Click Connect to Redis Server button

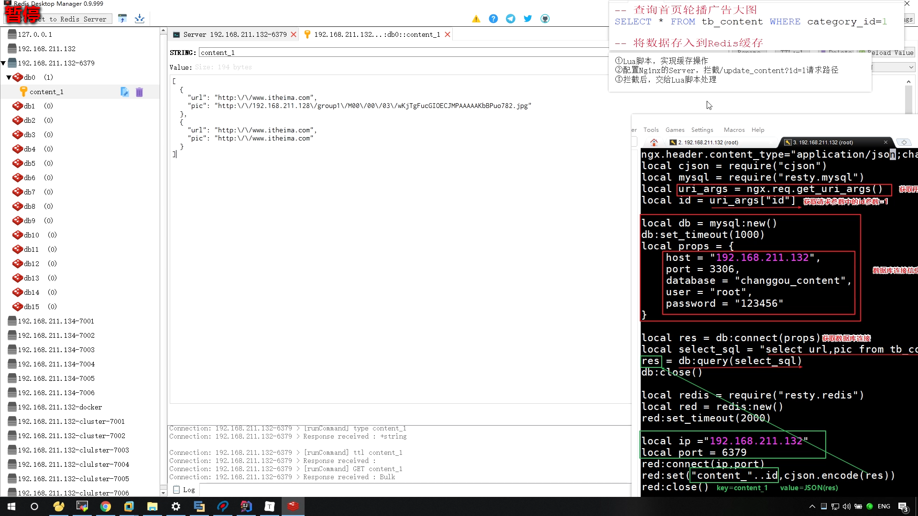[58, 19]
